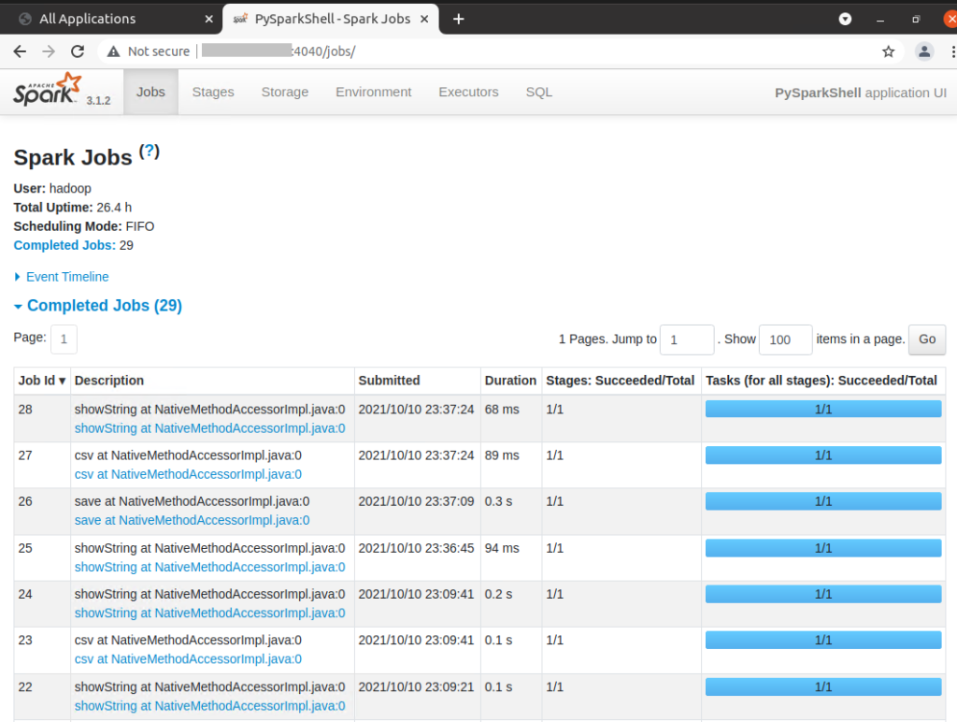
Task: Open the Executors tab
Action: pyautogui.click(x=468, y=92)
